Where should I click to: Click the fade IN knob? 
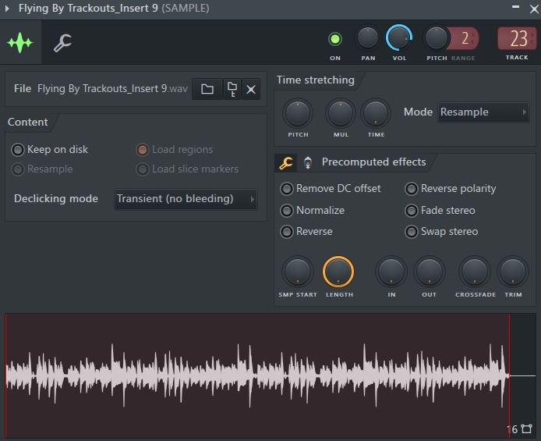[391, 272]
